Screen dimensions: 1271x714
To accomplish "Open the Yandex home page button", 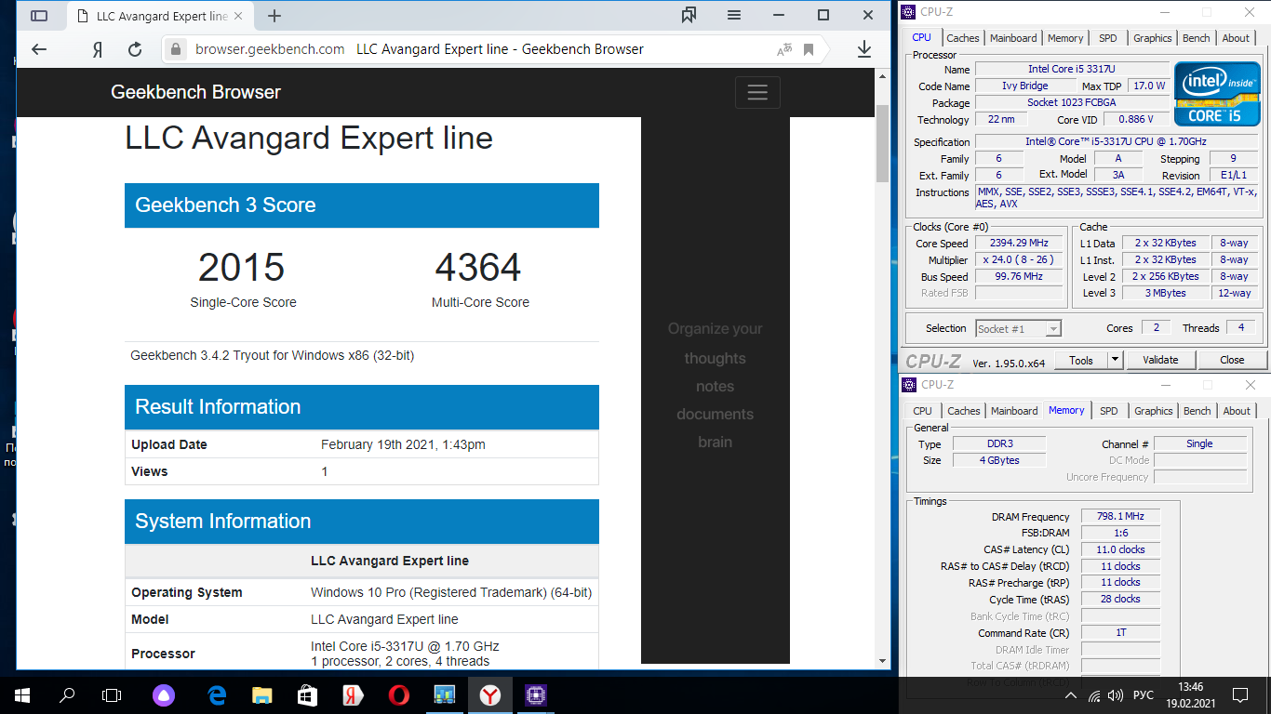I will [x=97, y=49].
